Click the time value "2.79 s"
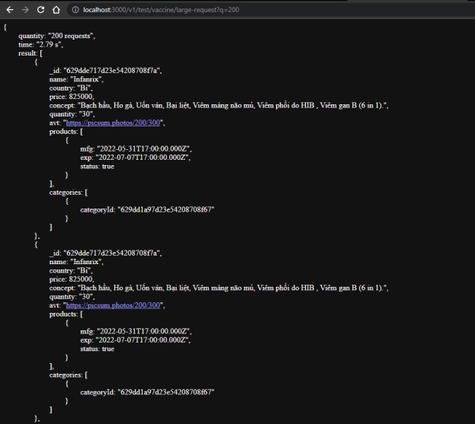Screen dimensions: 475x424 (x=50, y=44)
